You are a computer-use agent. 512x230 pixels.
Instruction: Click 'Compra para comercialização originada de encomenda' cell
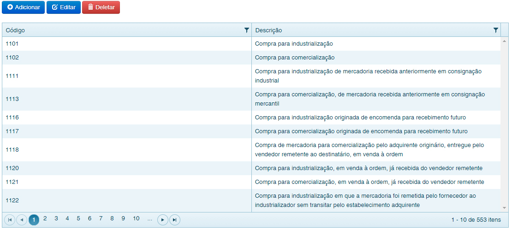[376, 131]
